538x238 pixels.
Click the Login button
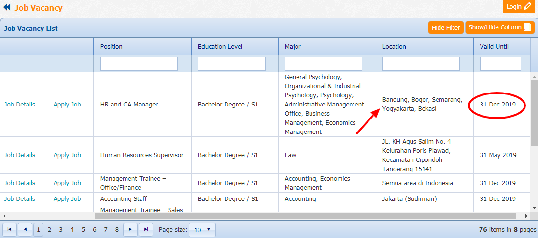click(x=519, y=7)
